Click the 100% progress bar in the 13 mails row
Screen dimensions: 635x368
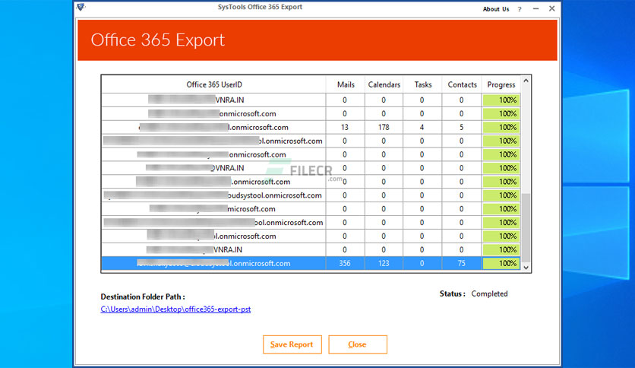[x=501, y=127]
